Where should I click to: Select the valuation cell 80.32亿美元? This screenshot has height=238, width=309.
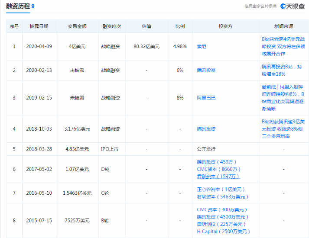coord(146,47)
